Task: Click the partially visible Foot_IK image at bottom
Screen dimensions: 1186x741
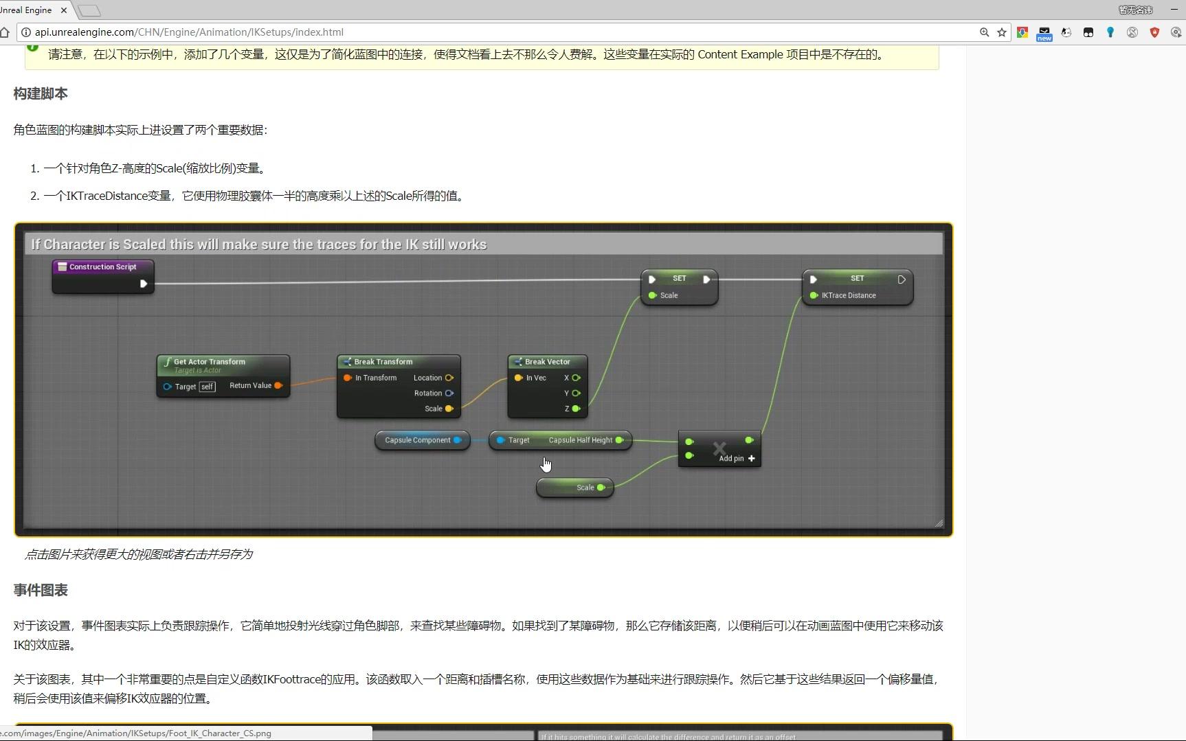Action: tap(742, 735)
